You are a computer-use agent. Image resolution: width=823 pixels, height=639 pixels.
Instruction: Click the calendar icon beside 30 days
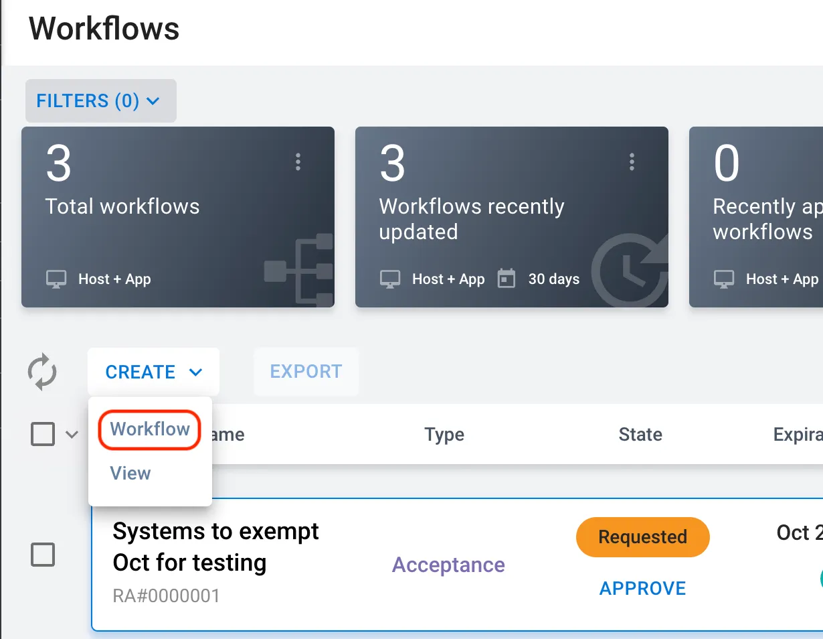[x=507, y=279]
